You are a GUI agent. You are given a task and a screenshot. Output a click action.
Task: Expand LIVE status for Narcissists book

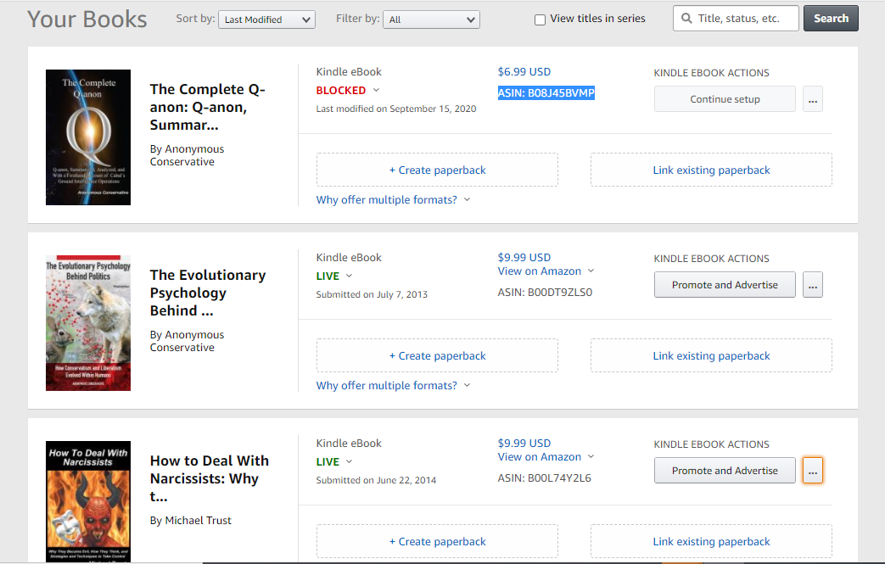[x=349, y=461]
